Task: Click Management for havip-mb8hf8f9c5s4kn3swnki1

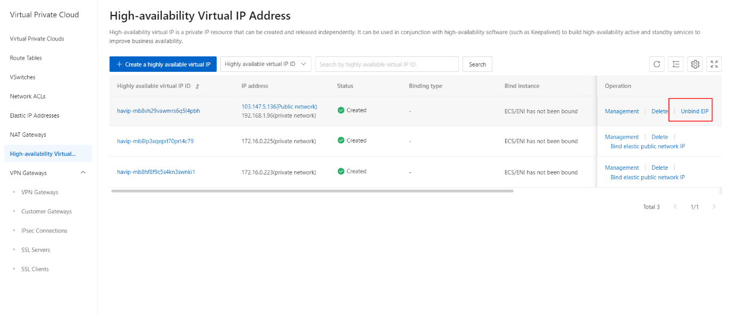Action: tap(622, 168)
